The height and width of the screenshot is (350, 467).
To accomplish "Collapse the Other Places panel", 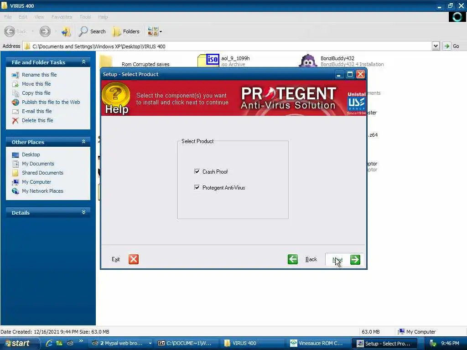I will pos(84,142).
